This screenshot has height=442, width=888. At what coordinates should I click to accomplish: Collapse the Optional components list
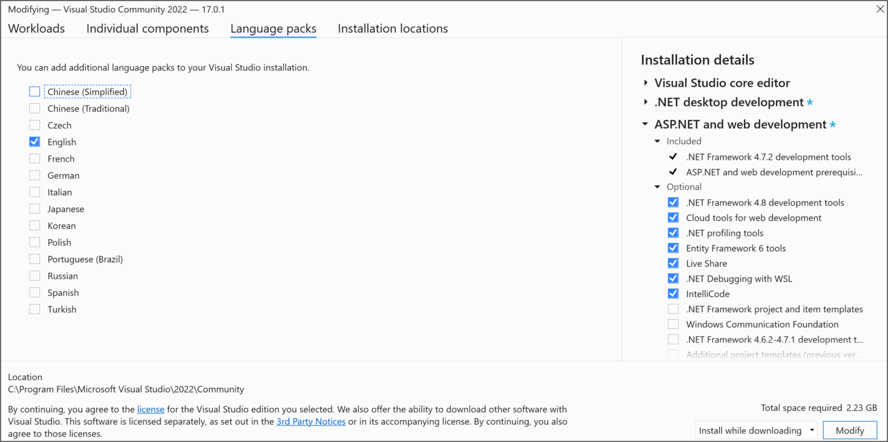657,186
